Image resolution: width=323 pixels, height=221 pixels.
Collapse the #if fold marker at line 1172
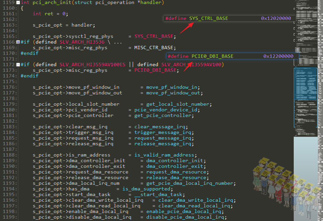point(18,64)
